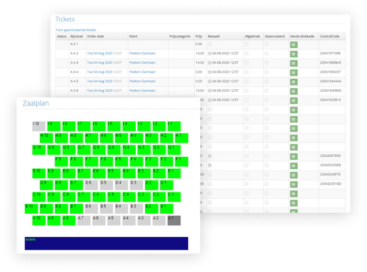Click edit icon beside code 20042067E59

point(293,156)
